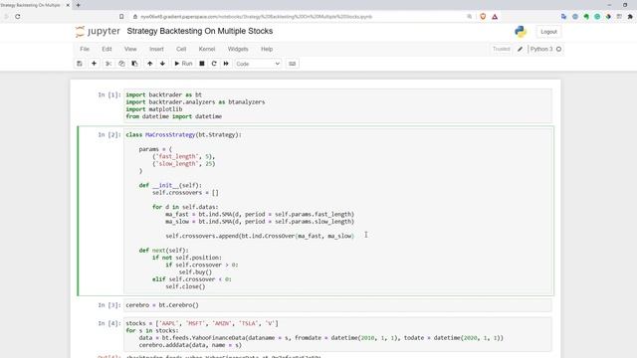Click the Brave rewards triangle icon
This screenshot has height=358, width=637.
click(x=495, y=17)
